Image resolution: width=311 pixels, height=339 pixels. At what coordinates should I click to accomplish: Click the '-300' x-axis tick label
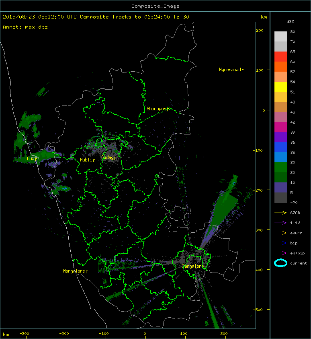[x=24, y=334]
